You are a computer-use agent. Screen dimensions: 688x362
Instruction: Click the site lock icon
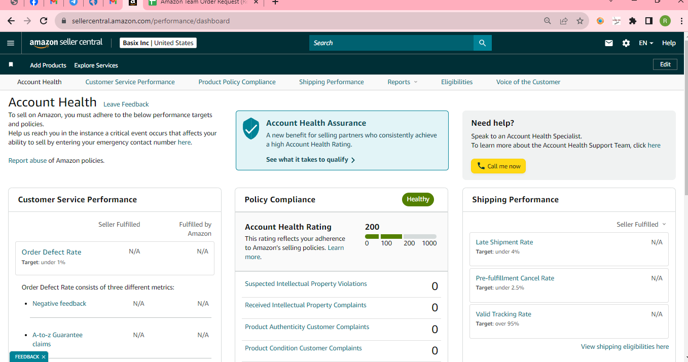click(x=64, y=21)
